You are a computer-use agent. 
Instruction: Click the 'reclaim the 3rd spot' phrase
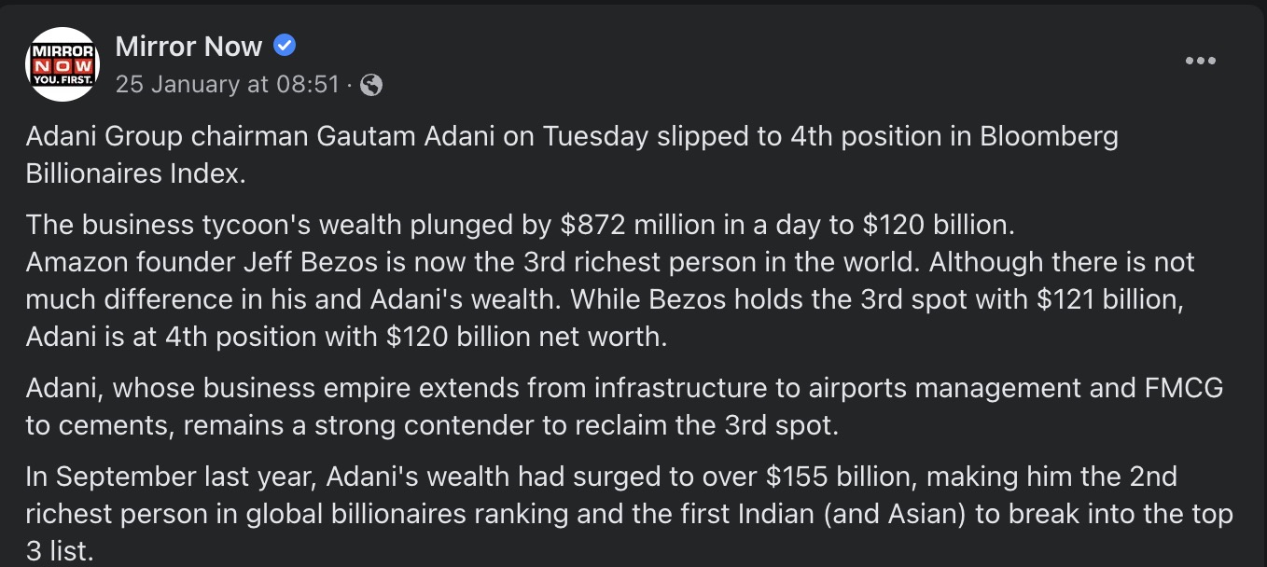coord(707,425)
